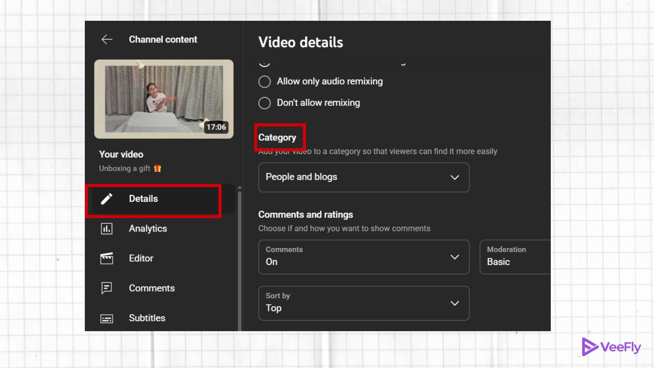
Task: Open the Moderation Basic dropdown
Action: (x=514, y=257)
